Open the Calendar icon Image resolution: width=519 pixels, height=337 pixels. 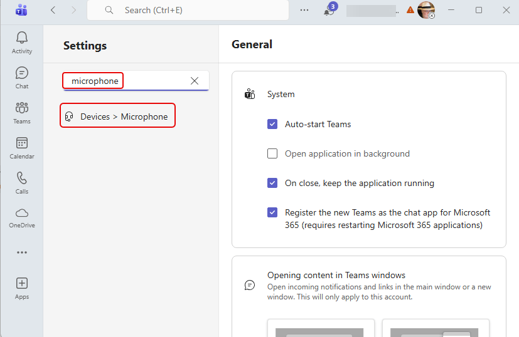22,147
